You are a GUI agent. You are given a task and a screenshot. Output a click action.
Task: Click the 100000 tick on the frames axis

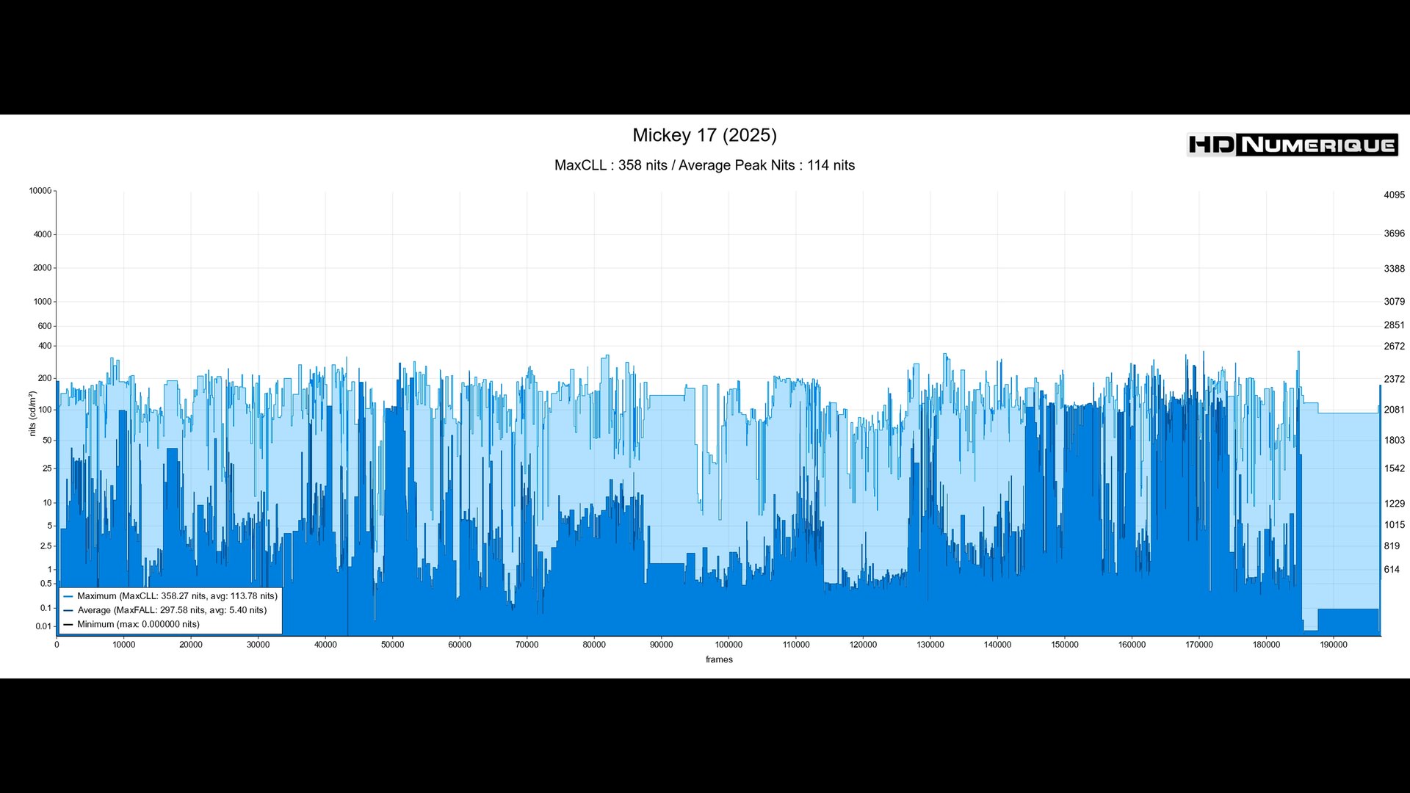tap(728, 645)
